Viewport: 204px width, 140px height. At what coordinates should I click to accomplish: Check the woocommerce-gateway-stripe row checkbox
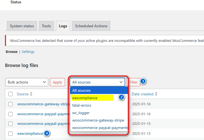(10, 104)
